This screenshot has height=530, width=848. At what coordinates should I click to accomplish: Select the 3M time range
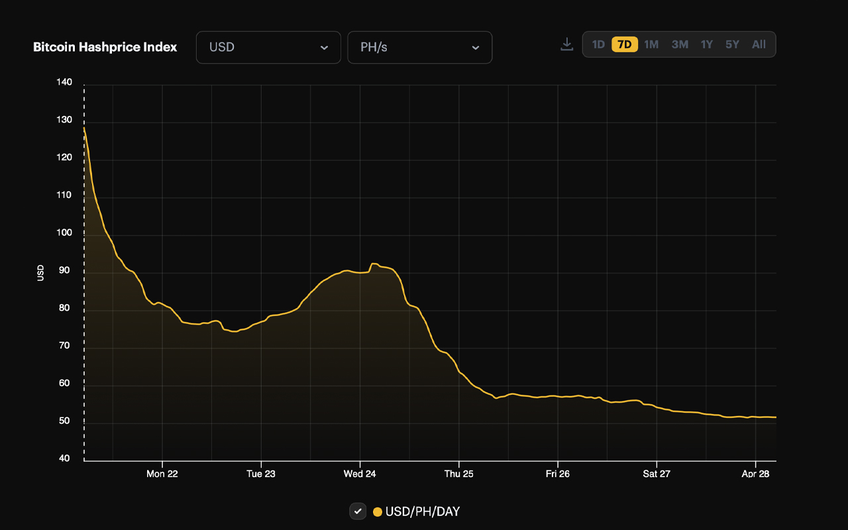point(680,44)
